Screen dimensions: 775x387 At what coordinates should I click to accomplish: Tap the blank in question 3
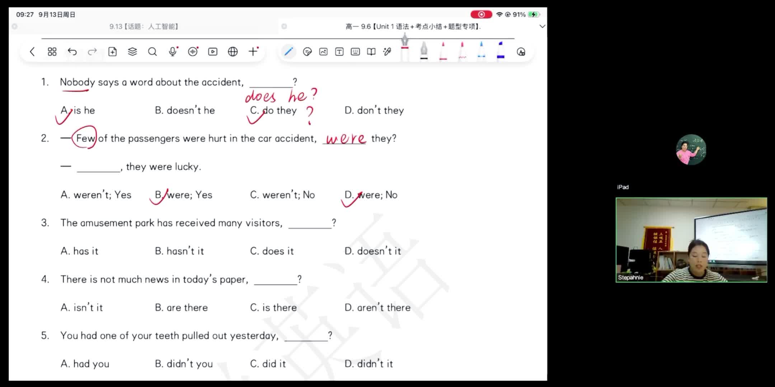(310, 224)
